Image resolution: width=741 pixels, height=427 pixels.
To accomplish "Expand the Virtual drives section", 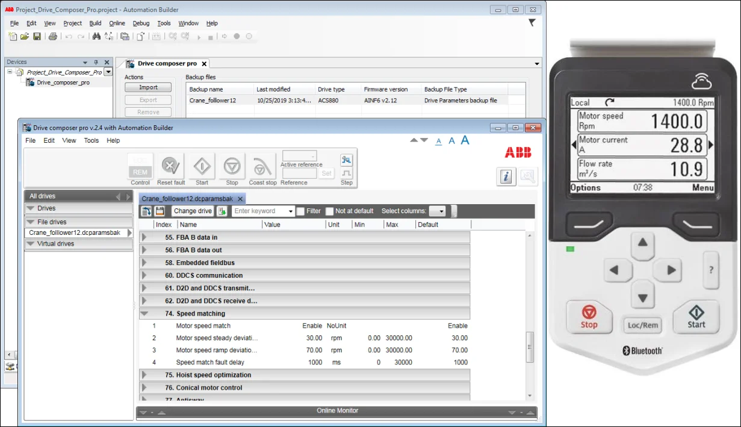I will (x=30, y=244).
